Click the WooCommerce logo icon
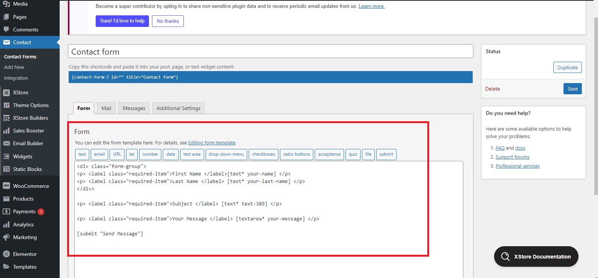The height and width of the screenshot is (278, 598). [x=6, y=186]
